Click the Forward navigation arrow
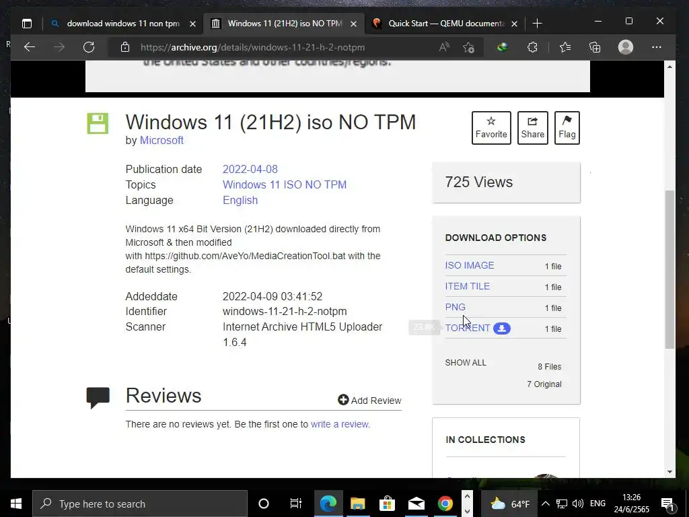The width and height of the screenshot is (689, 517). pos(59,47)
